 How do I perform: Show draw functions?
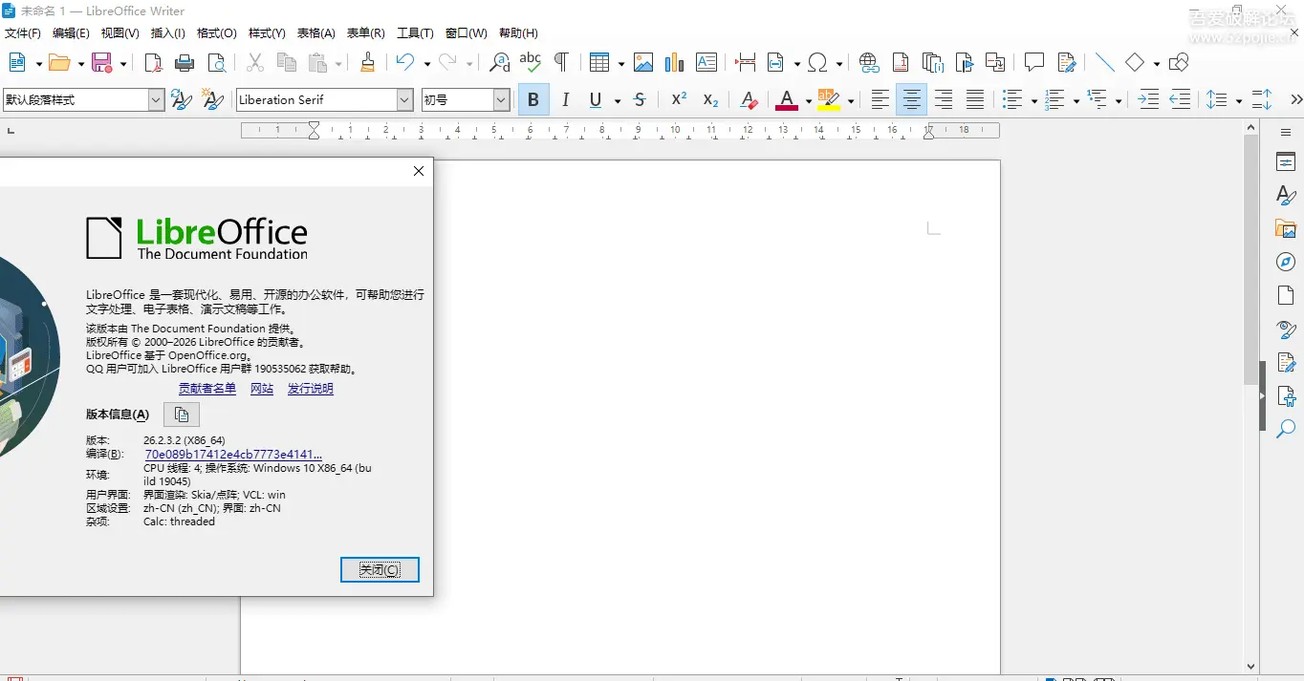click(1179, 63)
